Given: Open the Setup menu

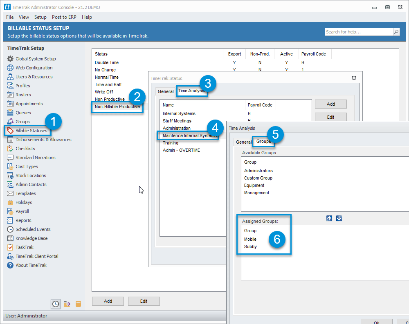Looking at the screenshot, I should 40,17.
